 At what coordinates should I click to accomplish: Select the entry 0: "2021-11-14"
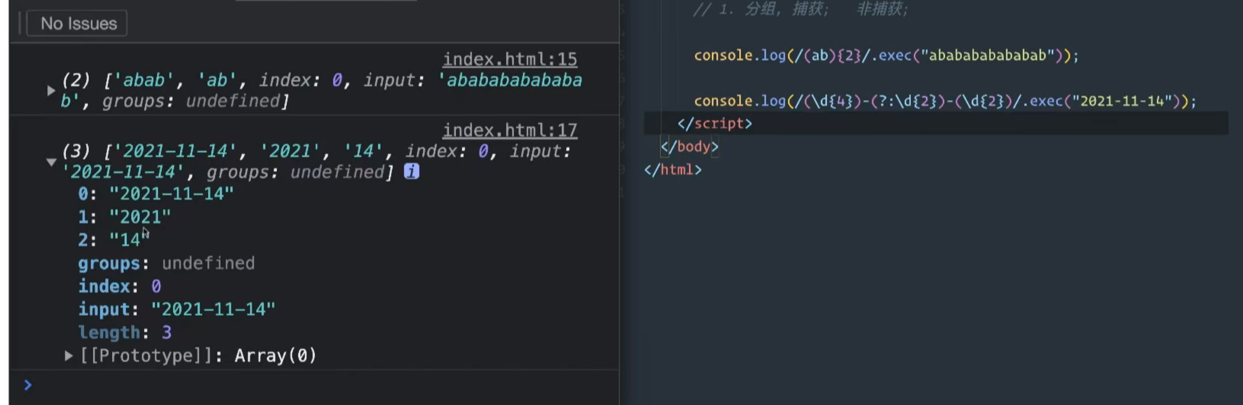(x=156, y=194)
